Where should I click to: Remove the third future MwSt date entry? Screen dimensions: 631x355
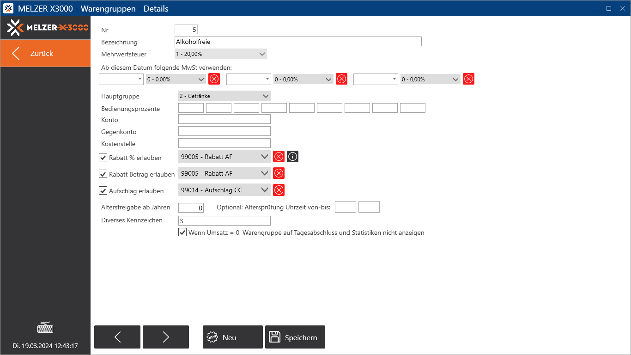click(468, 79)
